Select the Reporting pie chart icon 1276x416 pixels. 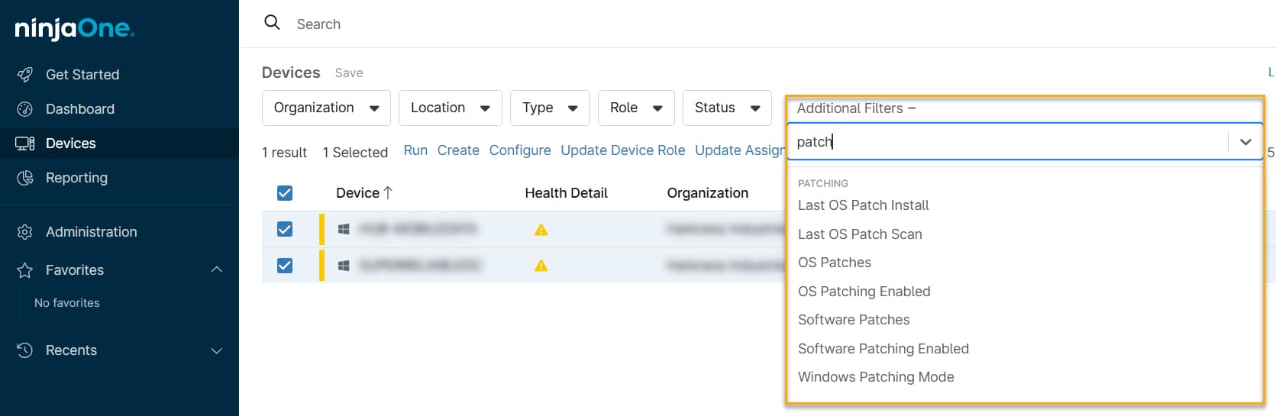(24, 178)
